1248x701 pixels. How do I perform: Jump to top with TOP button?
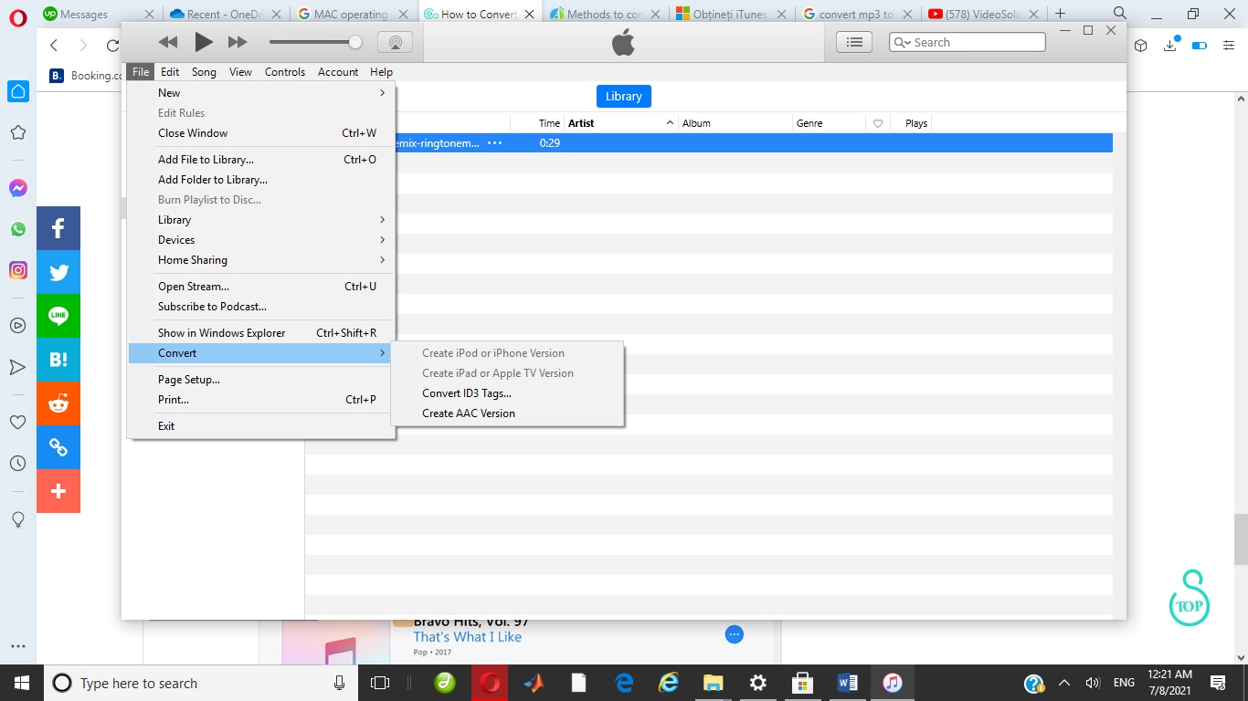point(1190,599)
